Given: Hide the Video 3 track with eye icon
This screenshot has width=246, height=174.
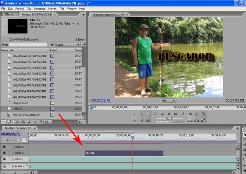Looking at the screenshot, I should click(x=4, y=147).
